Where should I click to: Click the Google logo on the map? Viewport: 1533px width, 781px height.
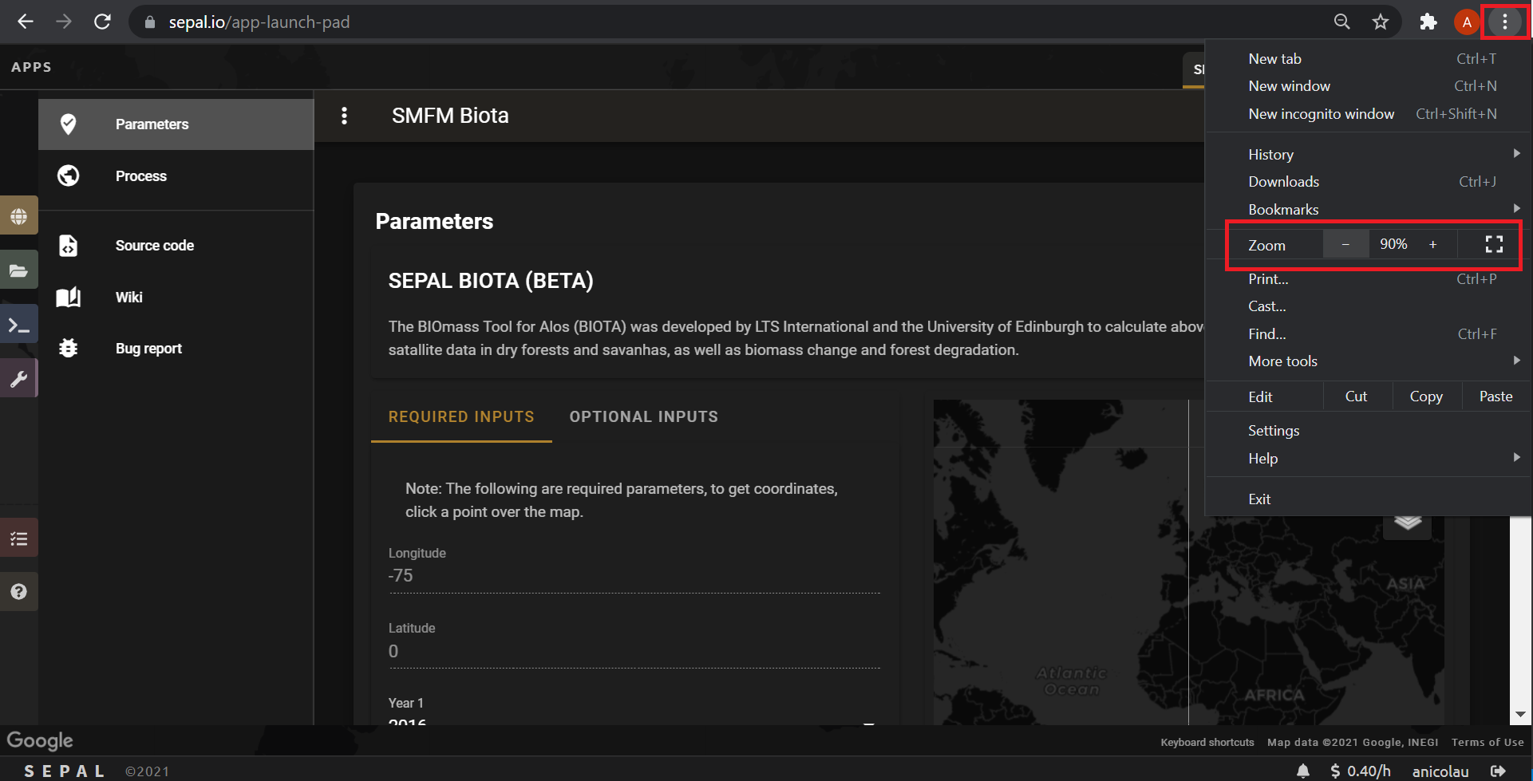(40, 741)
